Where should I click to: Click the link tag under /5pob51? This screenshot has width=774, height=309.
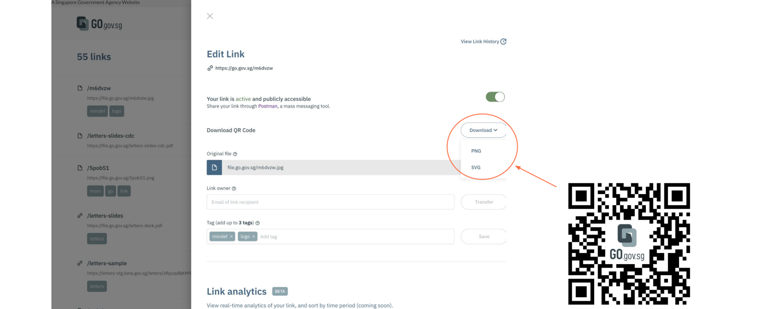click(124, 191)
